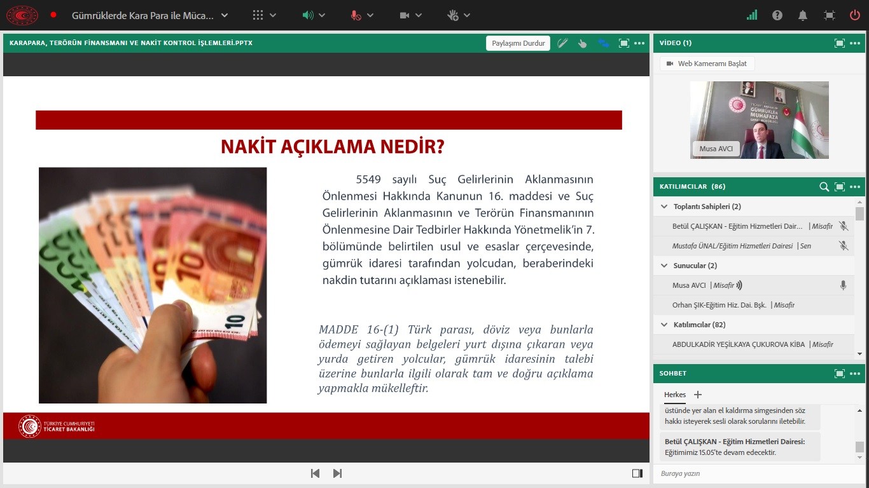Collapse the Sunucular group
This screenshot has height=488, width=869.
[664, 266]
